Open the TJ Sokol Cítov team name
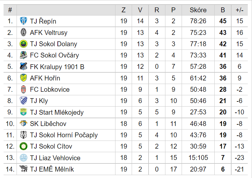This screenshot has height=178, width=252. coord(51,146)
